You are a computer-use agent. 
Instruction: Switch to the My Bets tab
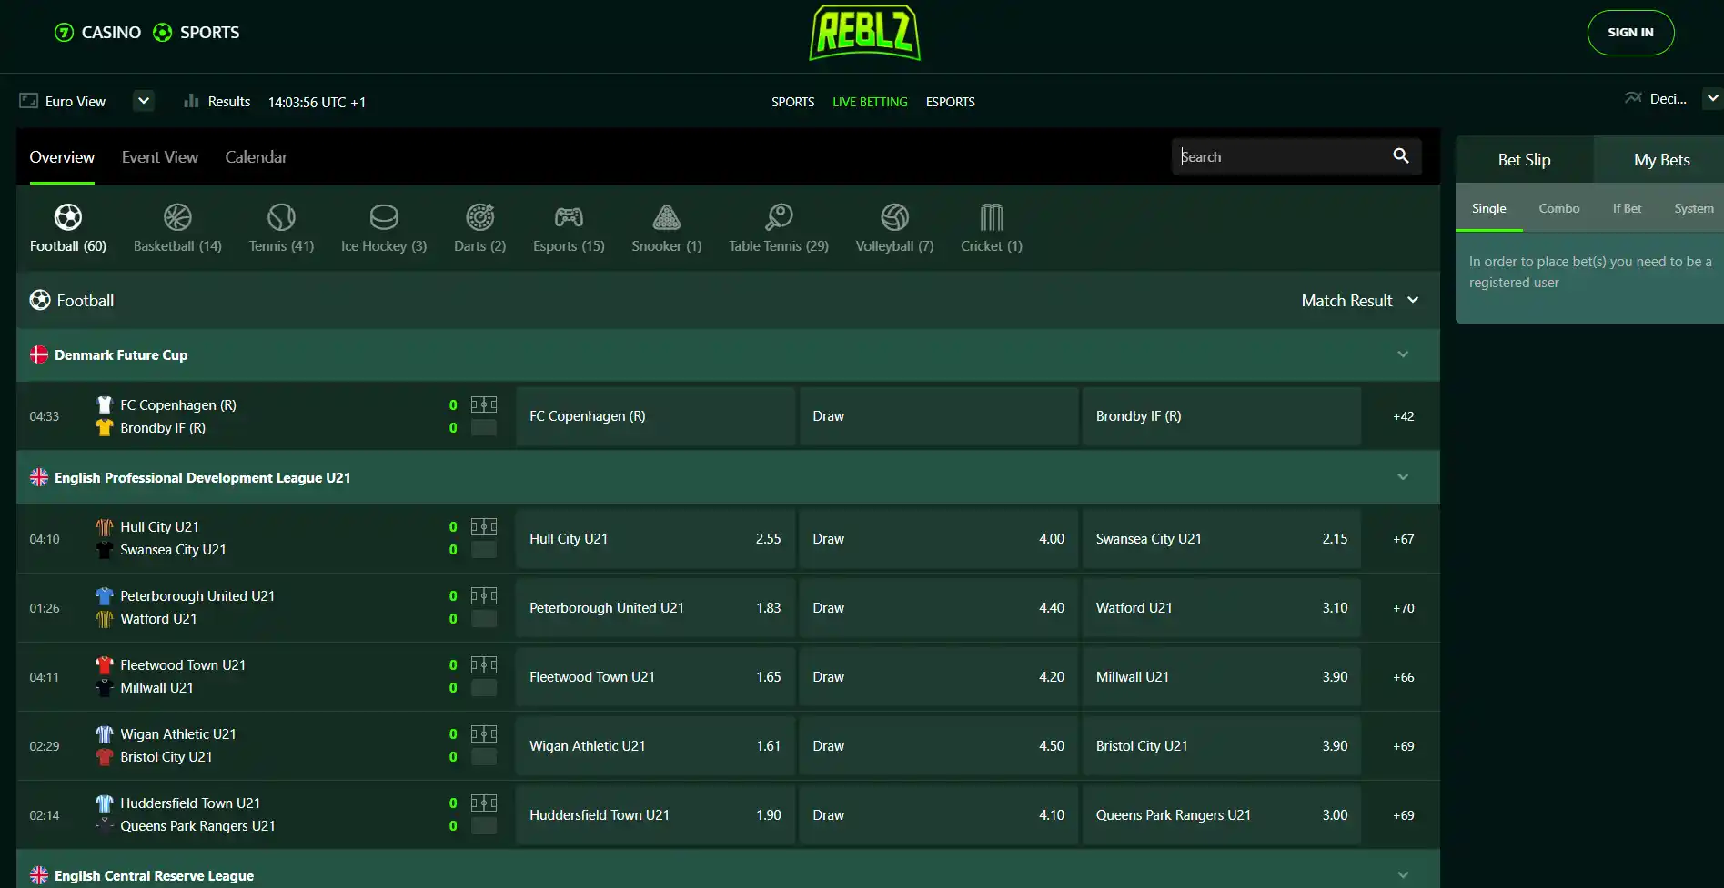point(1661,160)
